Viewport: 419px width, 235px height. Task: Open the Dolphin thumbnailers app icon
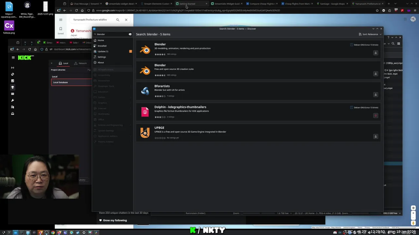pos(145,112)
